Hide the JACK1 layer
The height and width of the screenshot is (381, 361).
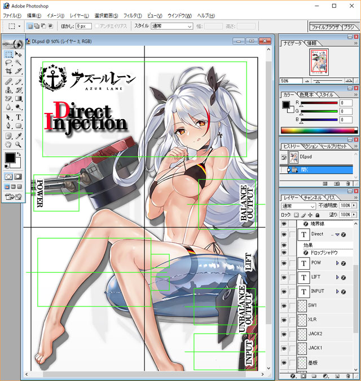tap(284, 348)
